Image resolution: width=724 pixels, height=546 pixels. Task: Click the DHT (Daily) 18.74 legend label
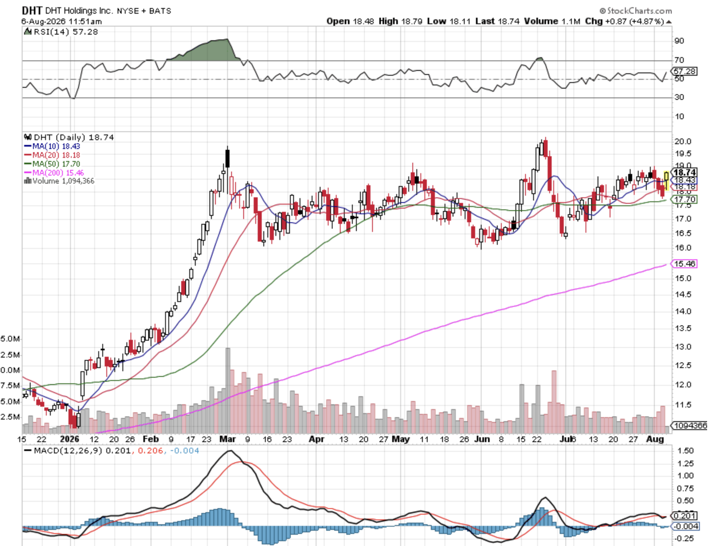[x=74, y=137]
